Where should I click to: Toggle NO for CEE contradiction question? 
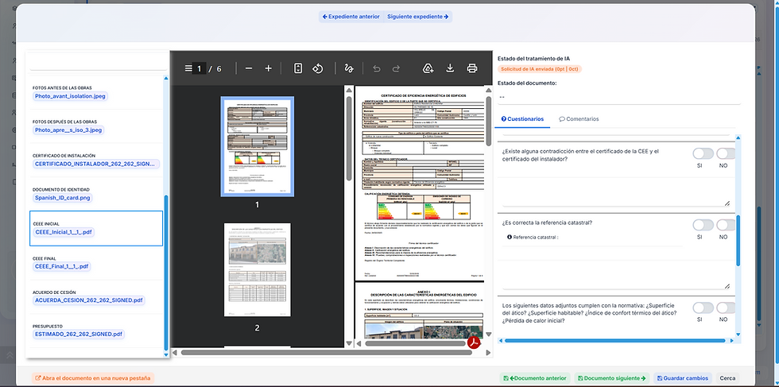[x=725, y=153]
